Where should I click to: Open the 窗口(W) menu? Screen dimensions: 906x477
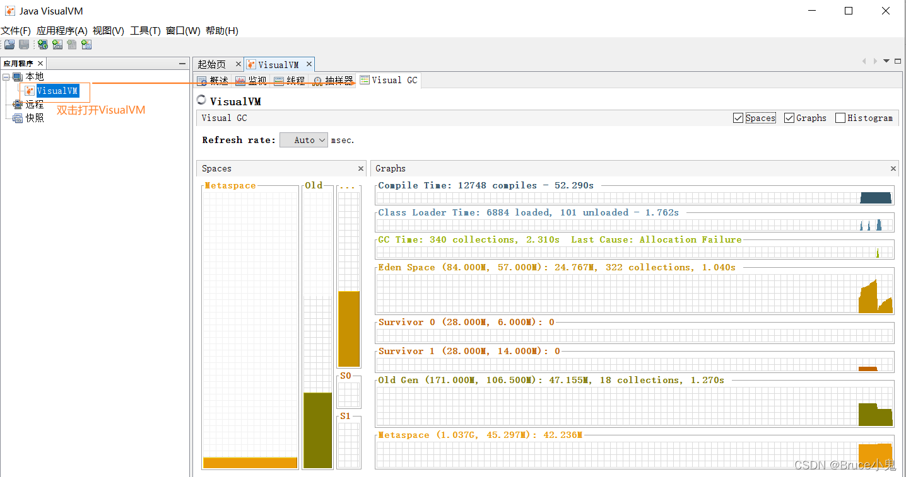[x=183, y=31]
